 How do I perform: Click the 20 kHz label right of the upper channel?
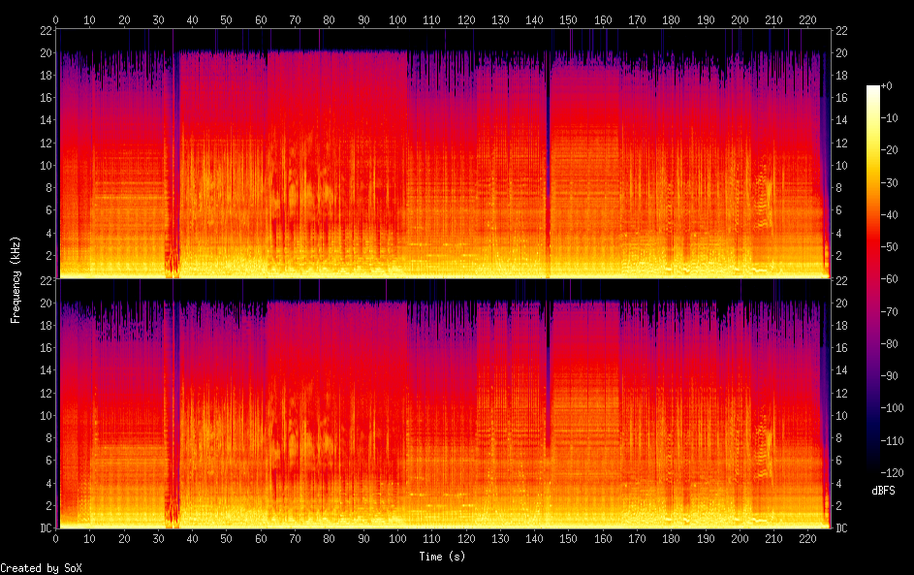click(x=842, y=52)
